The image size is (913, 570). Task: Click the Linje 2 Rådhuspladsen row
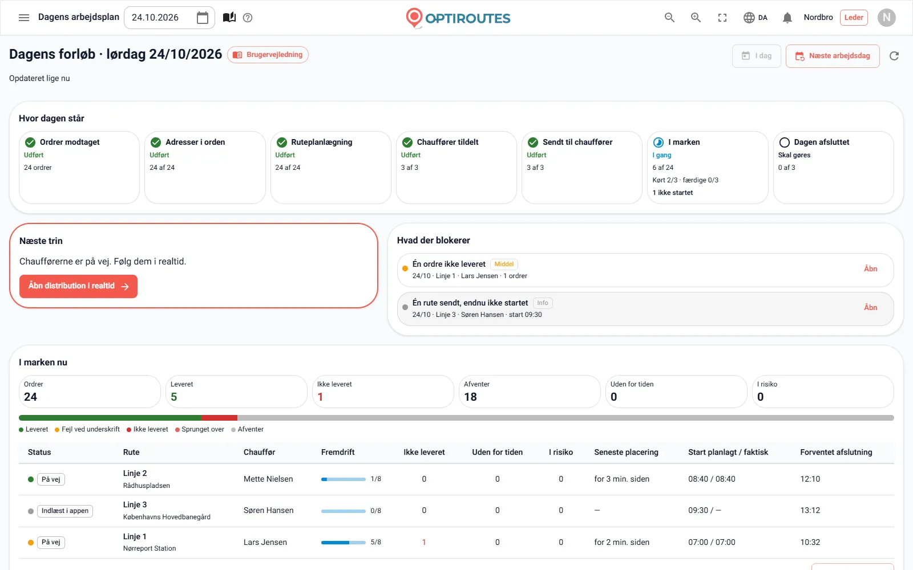[457, 479]
